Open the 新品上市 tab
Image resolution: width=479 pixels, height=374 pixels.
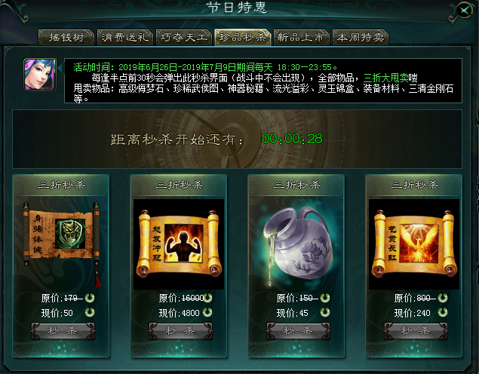pyautogui.click(x=301, y=37)
